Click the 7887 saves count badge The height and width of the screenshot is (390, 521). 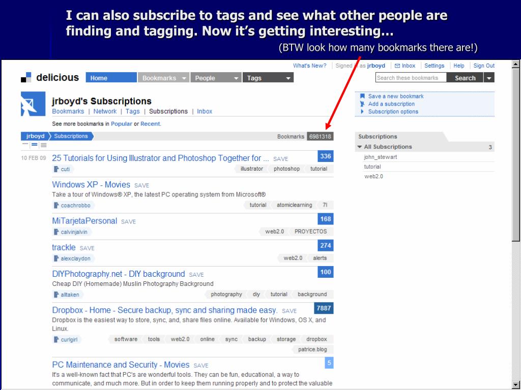click(324, 308)
